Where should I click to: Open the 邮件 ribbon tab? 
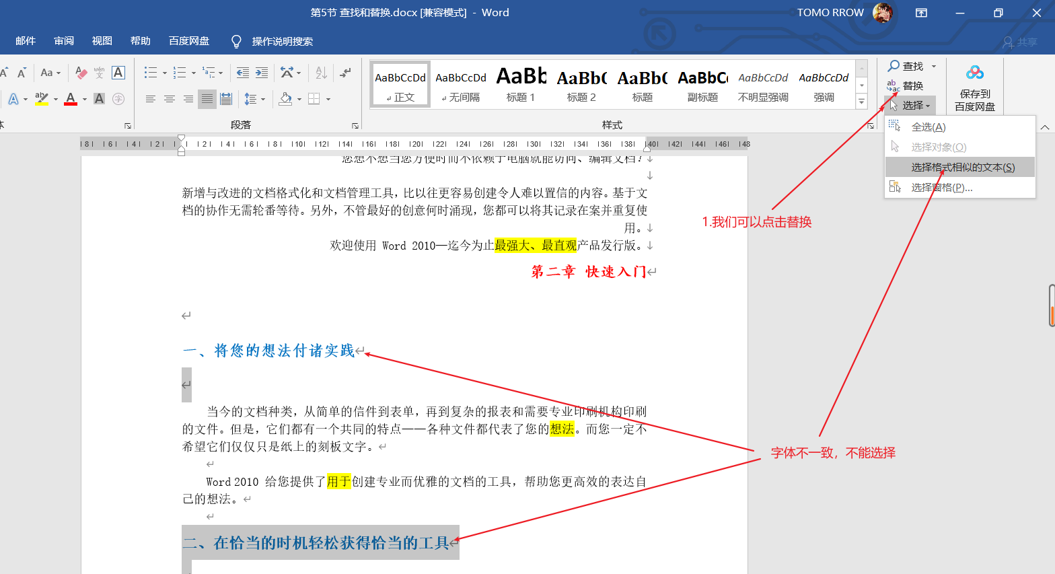tap(26, 41)
